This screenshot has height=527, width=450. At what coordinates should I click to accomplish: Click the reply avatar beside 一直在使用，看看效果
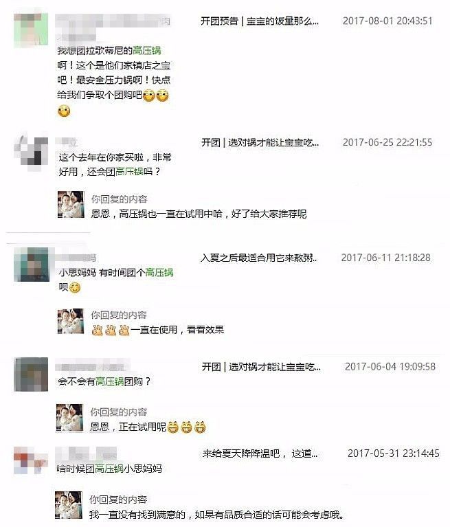pyautogui.click(x=71, y=322)
